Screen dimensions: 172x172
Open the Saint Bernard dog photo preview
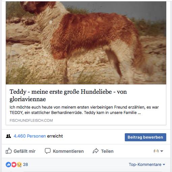(x=86, y=43)
